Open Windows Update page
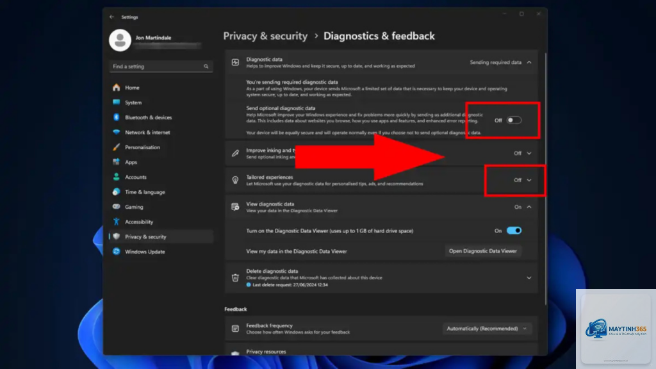Viewport: 656px width, 369px height. (161, 251)
